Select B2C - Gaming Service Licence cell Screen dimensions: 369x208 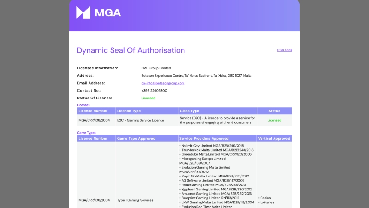click(141, 120)
